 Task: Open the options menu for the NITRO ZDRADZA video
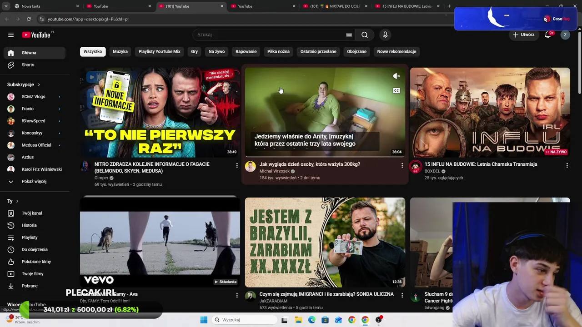point(237,165)
